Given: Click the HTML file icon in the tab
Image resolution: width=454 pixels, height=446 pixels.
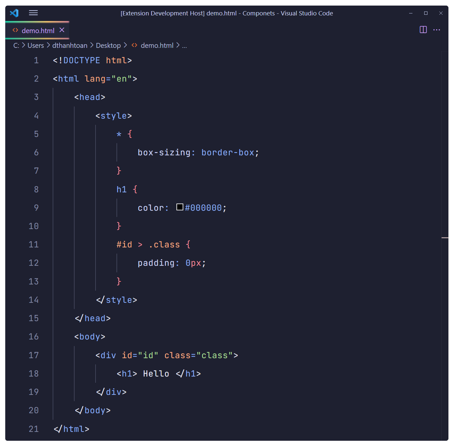Looking at the screenshot, I should (x=15, y=30).
